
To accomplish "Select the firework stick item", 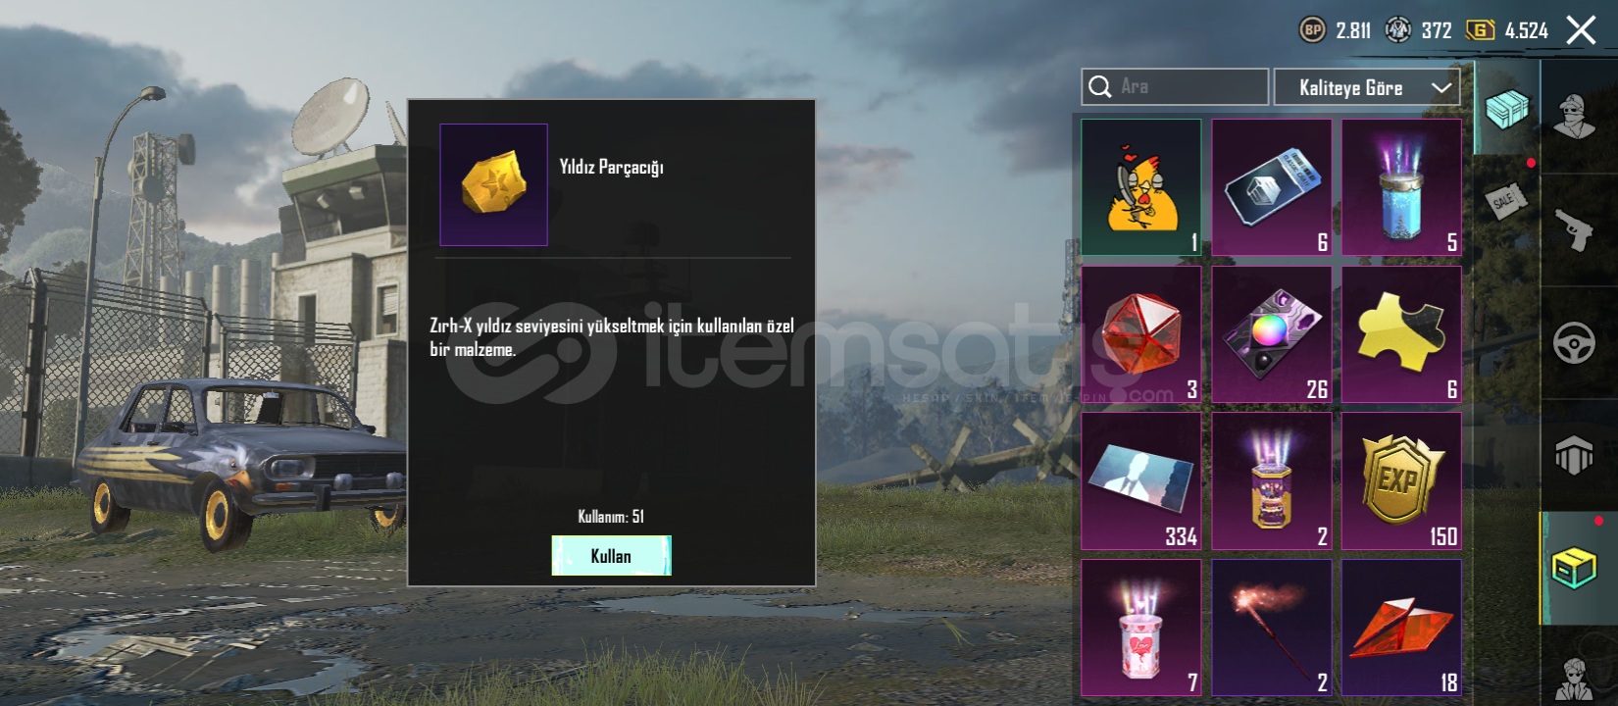I will (x=1272, y=628).
